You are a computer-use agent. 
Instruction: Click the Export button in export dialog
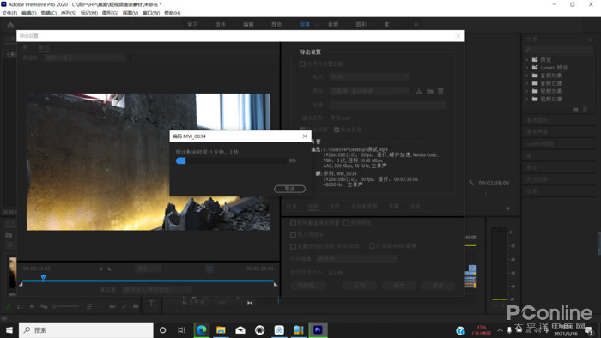click(399, 286)
